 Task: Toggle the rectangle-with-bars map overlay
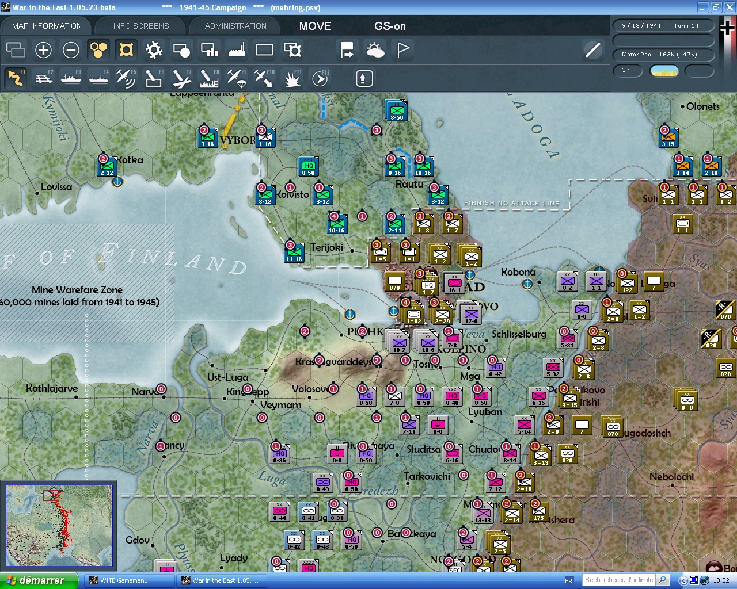point(209,50)
